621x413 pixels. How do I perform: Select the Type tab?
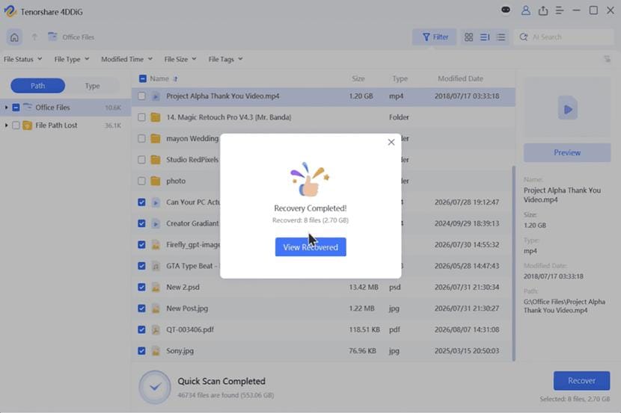pyautogui.click(x=92, y=86)
